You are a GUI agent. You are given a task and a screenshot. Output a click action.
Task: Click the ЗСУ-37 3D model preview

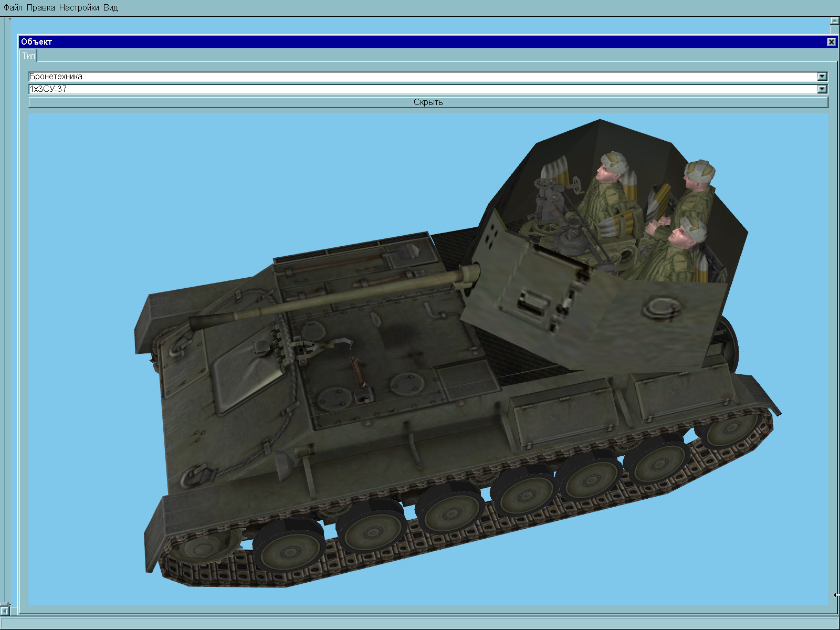(x=428, y=359)
